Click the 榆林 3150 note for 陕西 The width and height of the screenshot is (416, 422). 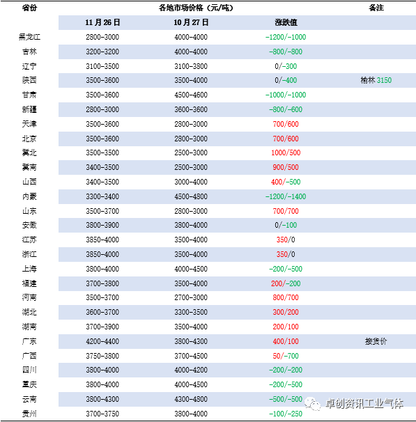[x=376, y=80]
